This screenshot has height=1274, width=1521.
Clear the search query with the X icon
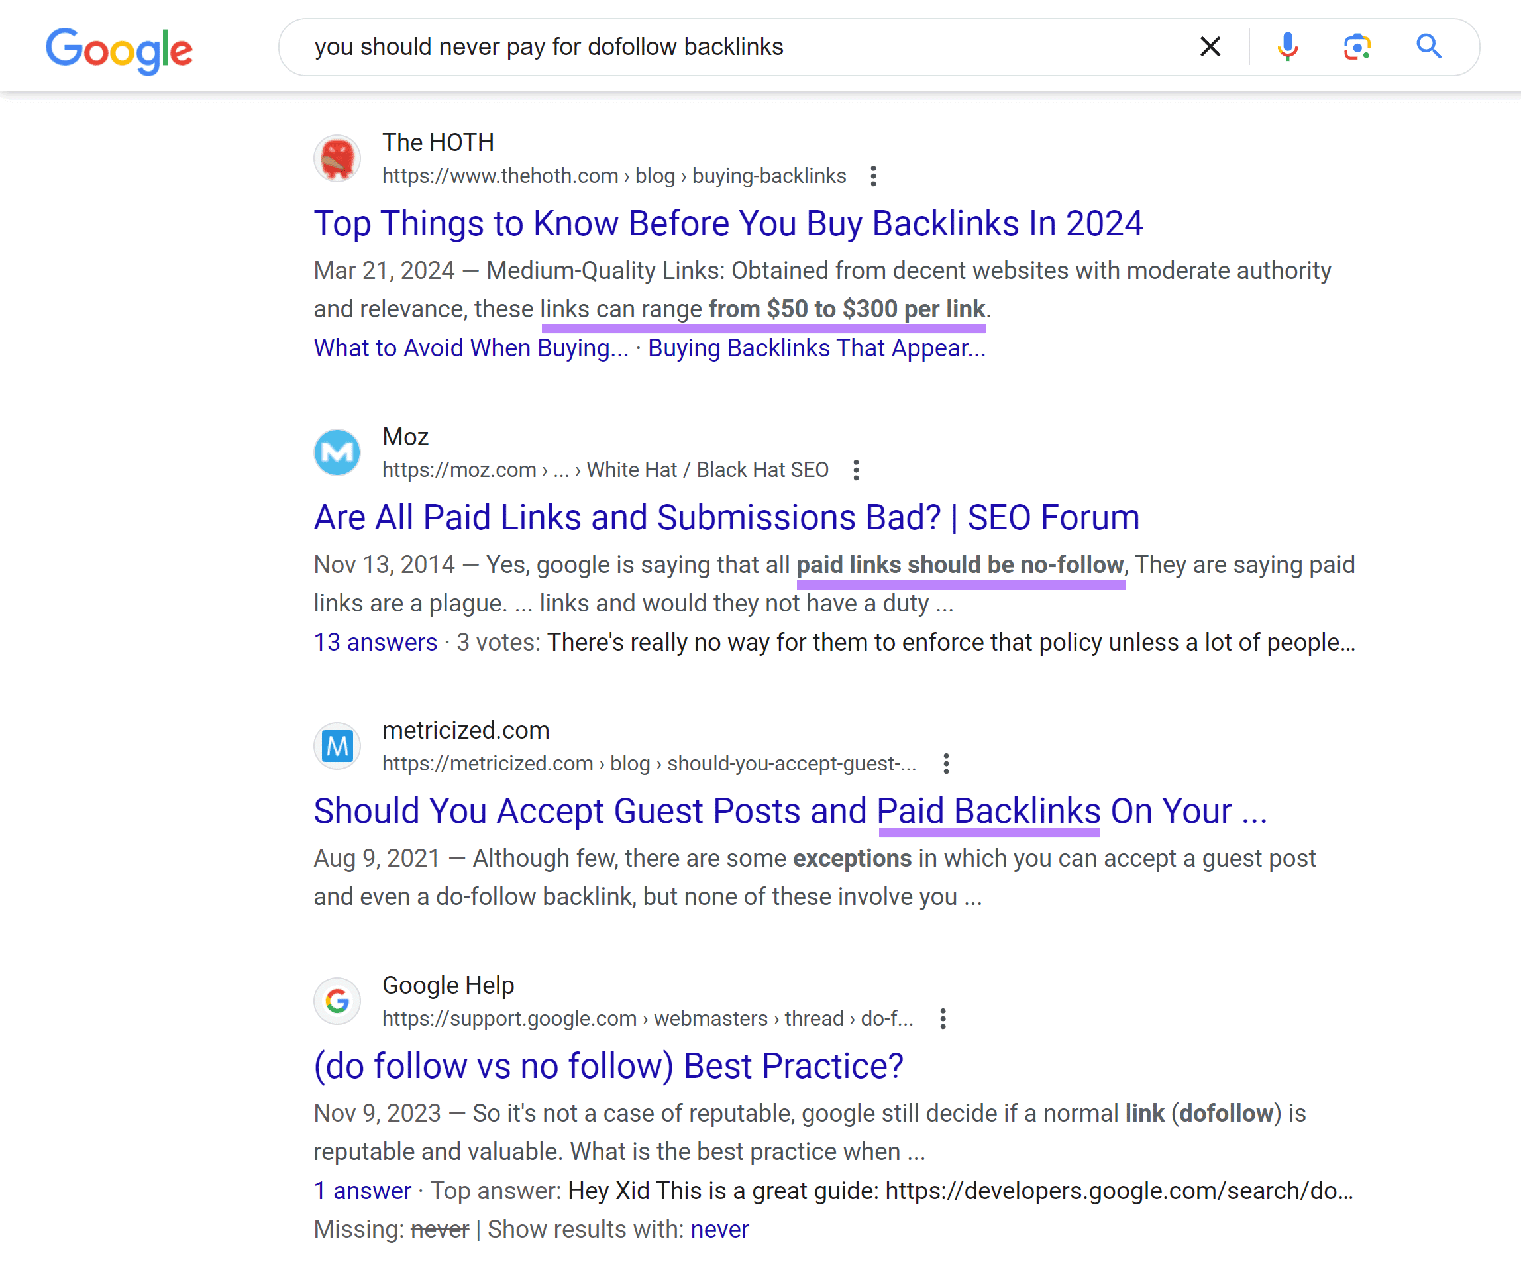point(1210,46)
